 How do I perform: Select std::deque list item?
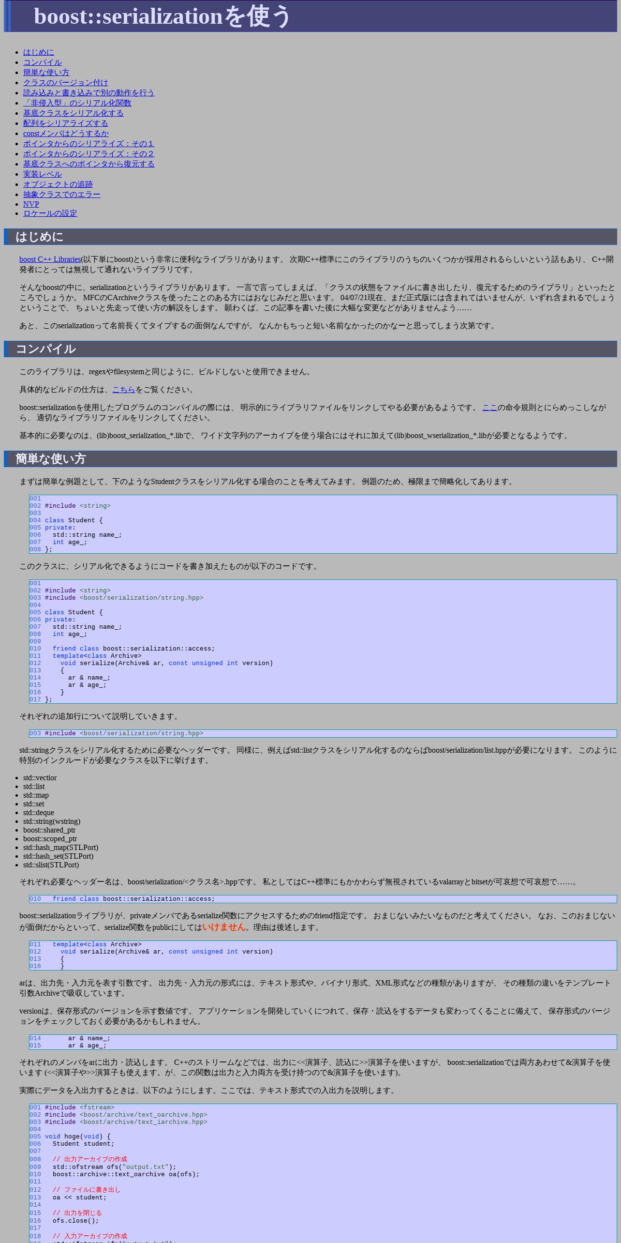pyautogui.click(x=39, y=813)
